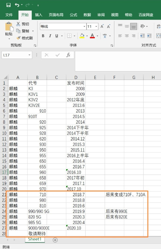Switch to the 审阅 ribbon tab
The width and height of the screenshot is (161, 249).
pos(101,15)
